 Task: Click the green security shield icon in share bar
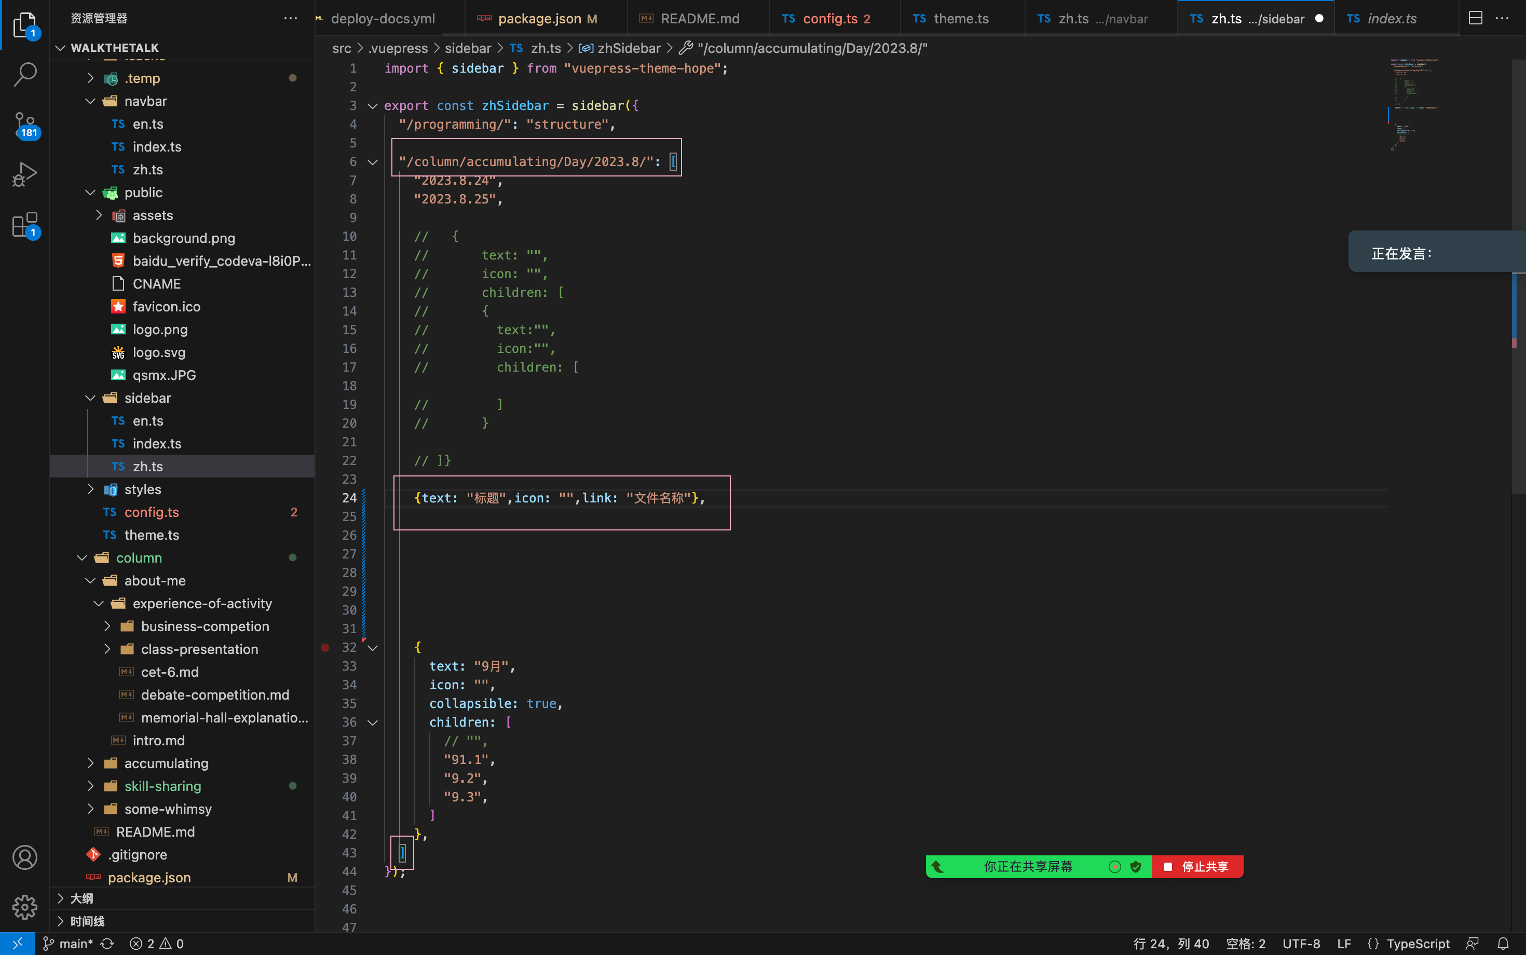1136,867
